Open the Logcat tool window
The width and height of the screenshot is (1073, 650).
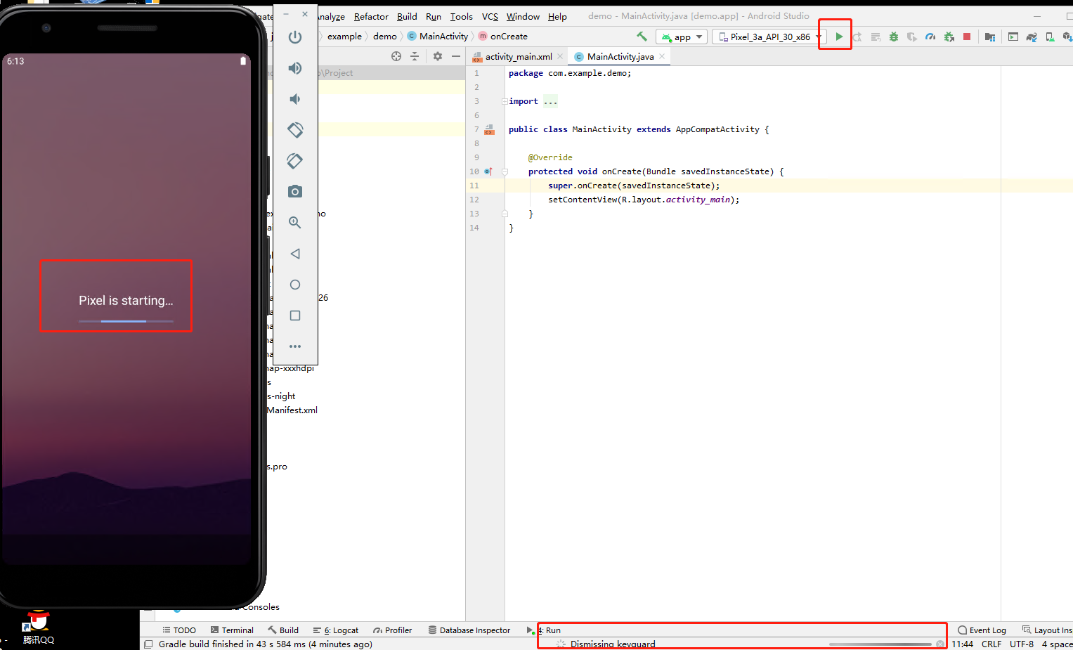click(x=335, y=630)
